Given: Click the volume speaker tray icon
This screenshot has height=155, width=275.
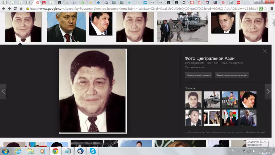Looking at the screenshot, I should tap(254, 151).
